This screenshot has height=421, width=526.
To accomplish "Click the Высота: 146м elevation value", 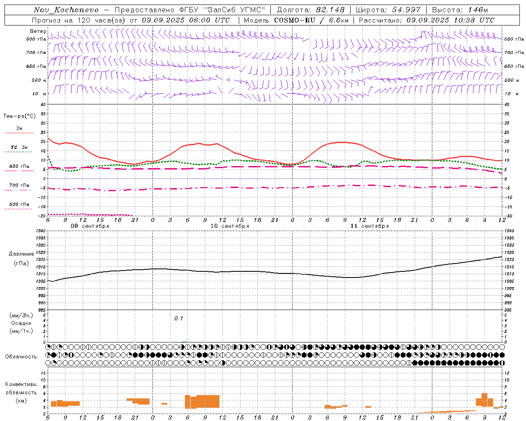I will (459, 10).
